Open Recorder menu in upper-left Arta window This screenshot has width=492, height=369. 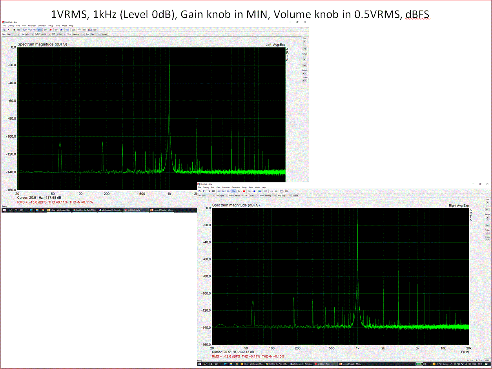coord(32,25)
